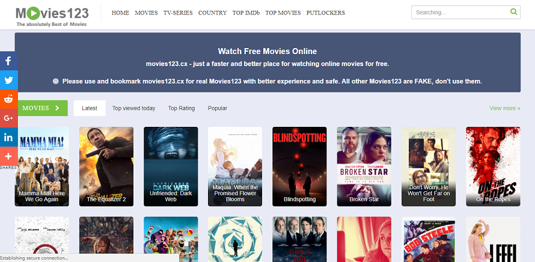Open Don't Worry, He Won't Get Far poster
The image size is (535, 262).
[x=429, y=166]
